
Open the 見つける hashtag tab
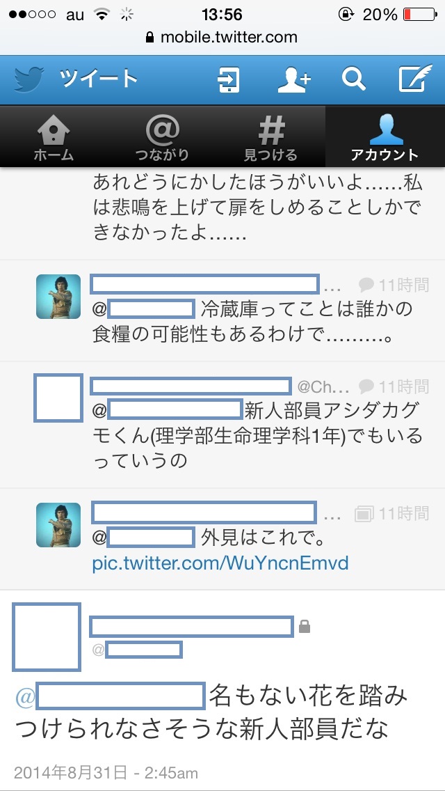(270, 137)
